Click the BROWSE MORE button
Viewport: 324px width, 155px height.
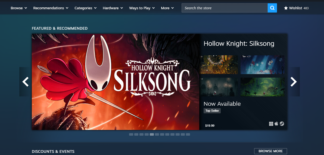[270, 151]
